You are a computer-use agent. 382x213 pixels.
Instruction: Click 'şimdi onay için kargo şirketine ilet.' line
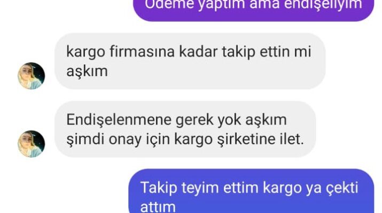click(x=185, y=140)
